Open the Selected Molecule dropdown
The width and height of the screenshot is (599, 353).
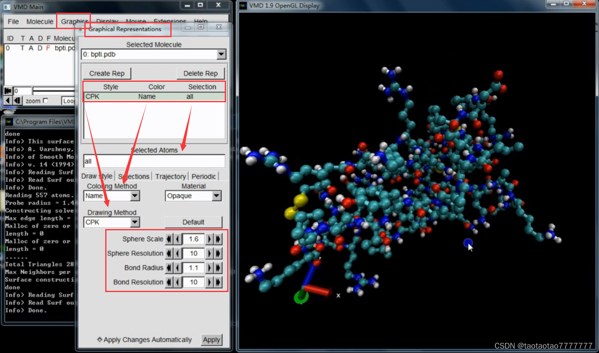(221, 54)
